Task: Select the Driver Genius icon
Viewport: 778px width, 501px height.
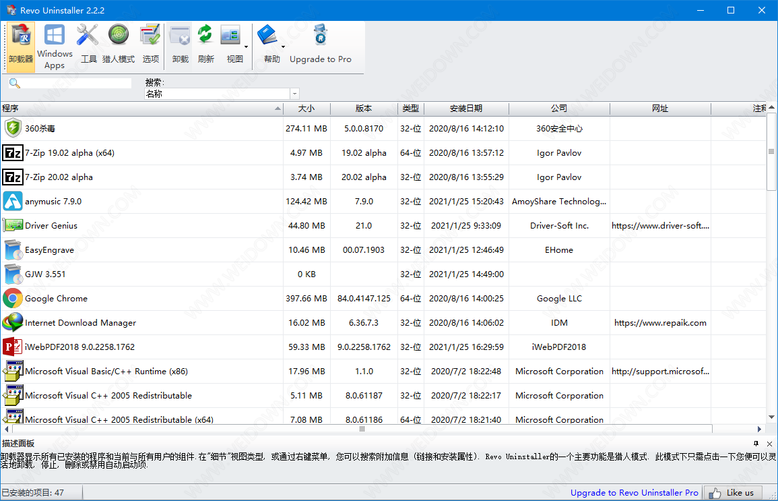Action: [13, 225]
